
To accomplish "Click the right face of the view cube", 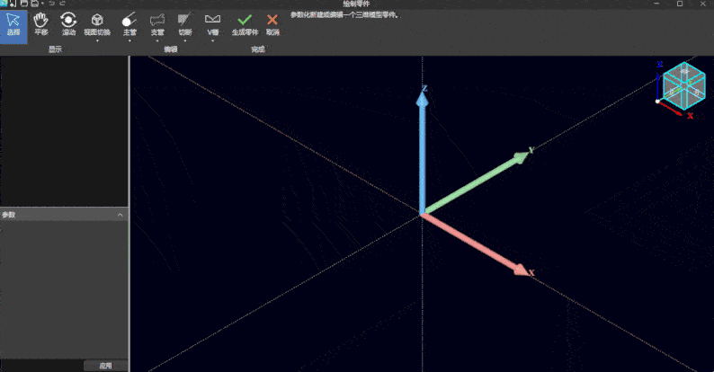I will [696, 93].
